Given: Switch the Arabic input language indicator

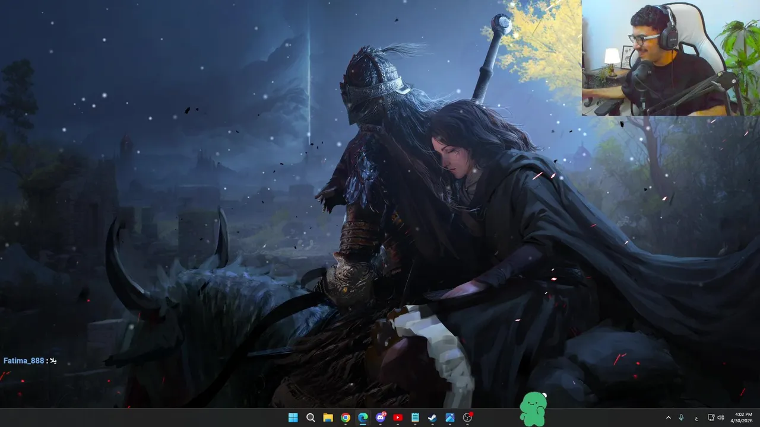Looking at the screenshot, I should coord(696,418).
